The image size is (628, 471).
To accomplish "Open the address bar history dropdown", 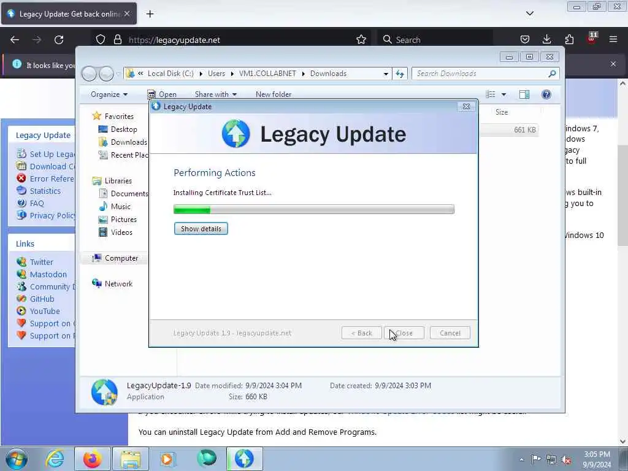I will tap(386, 74).
